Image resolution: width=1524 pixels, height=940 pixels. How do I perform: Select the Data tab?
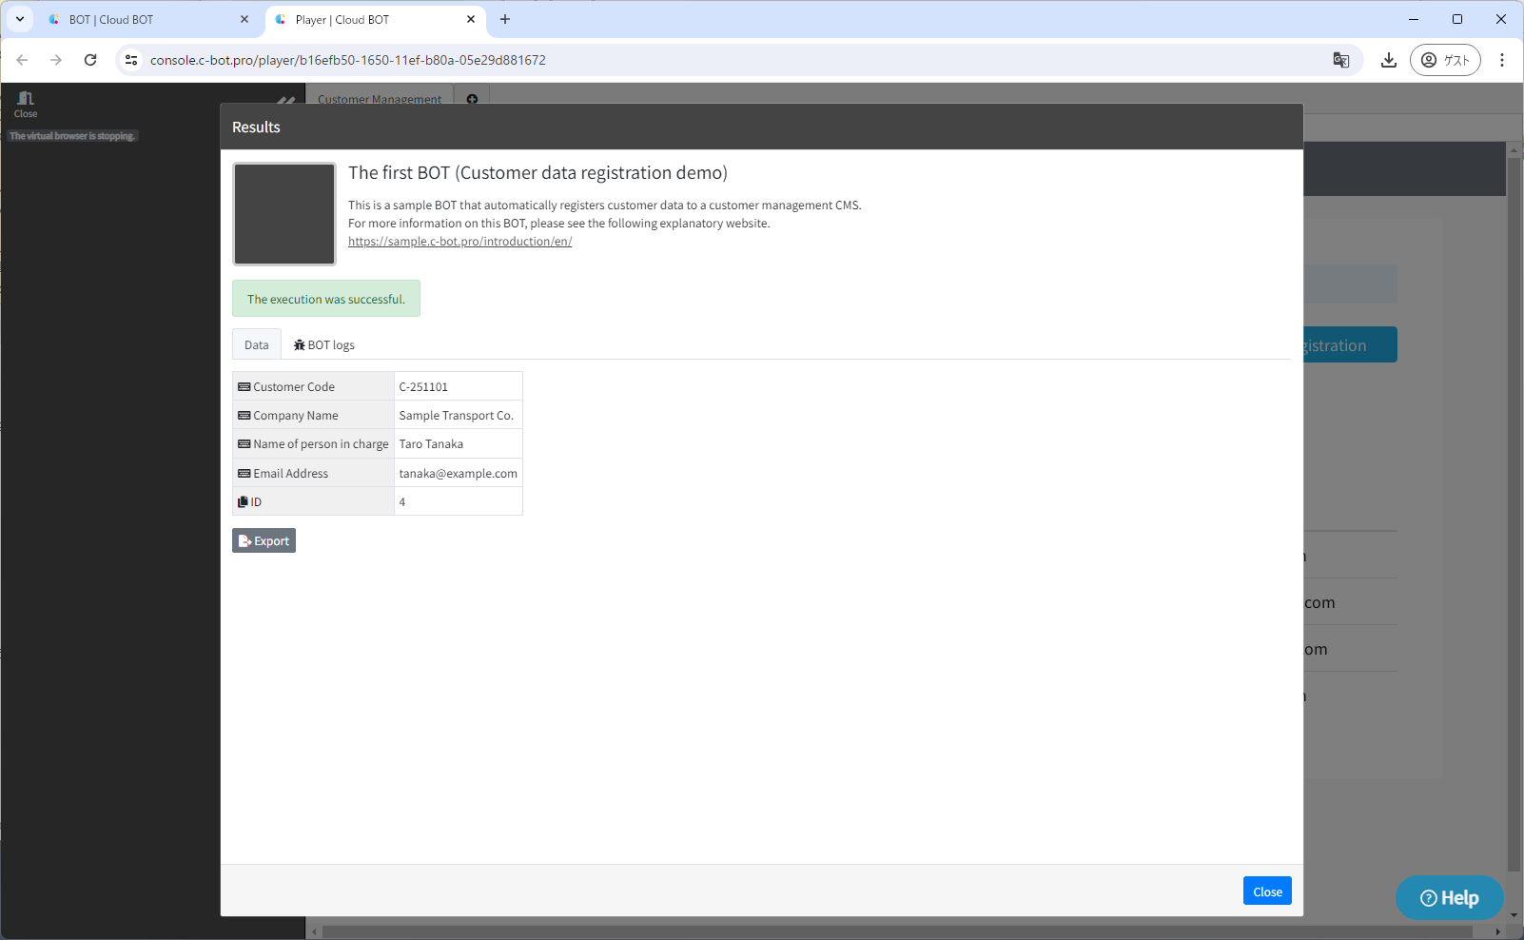(257, 344)
